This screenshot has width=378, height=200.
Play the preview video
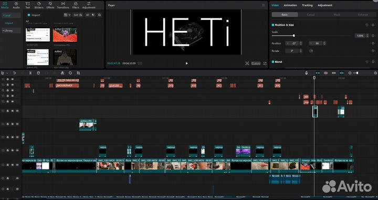coord(186,64)
